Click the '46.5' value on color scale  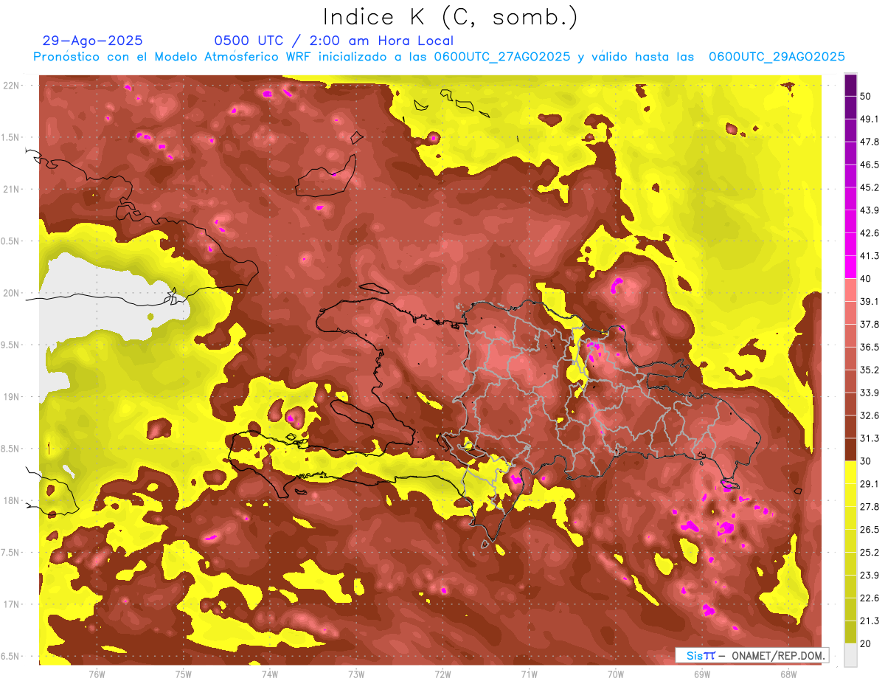[x=869, y=165]
